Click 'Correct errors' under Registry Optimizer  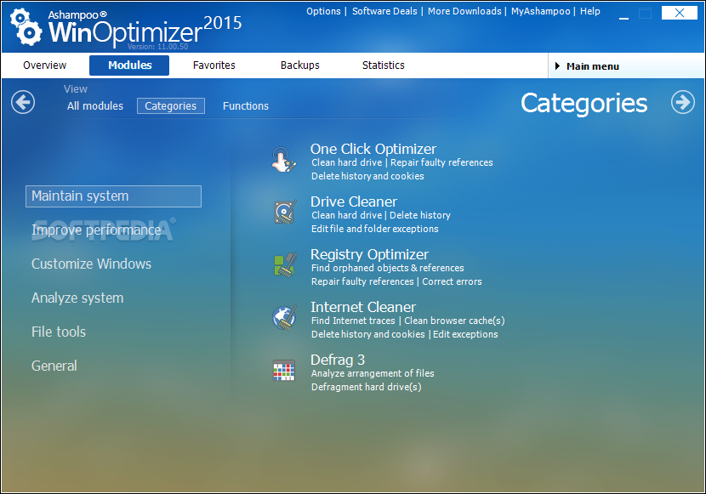[x=452, y=281]
